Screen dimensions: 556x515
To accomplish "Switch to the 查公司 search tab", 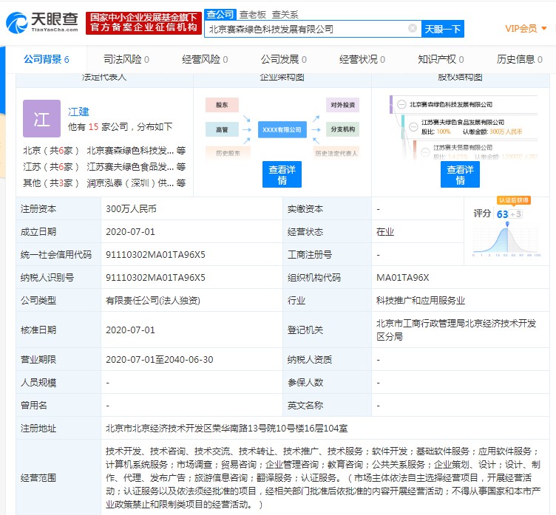I will pyautogui.click(x=220, y=15).
